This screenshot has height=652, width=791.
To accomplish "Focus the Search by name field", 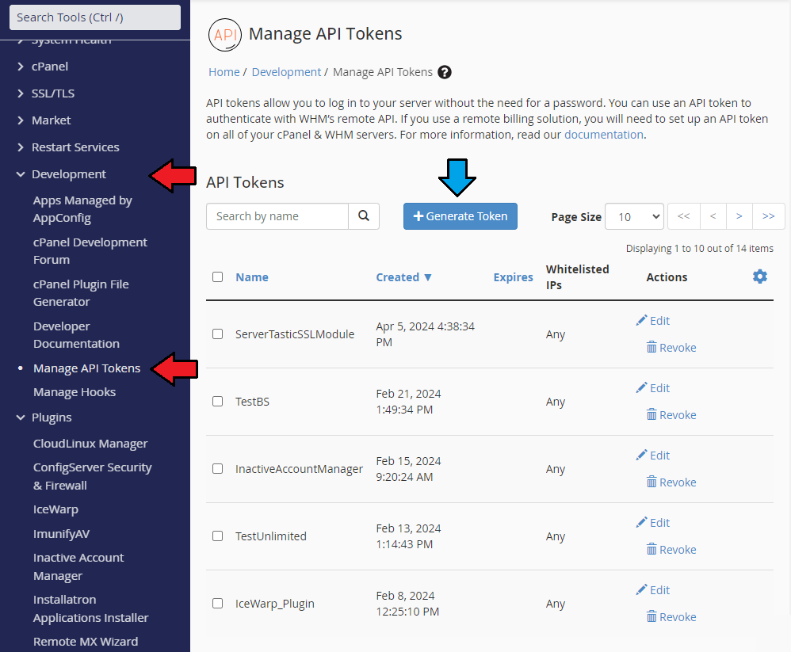I will pyautogui.click(x=277, y=216).
